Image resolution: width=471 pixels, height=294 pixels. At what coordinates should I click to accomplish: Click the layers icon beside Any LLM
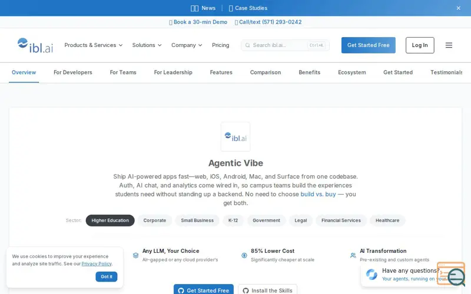(136, 255)
